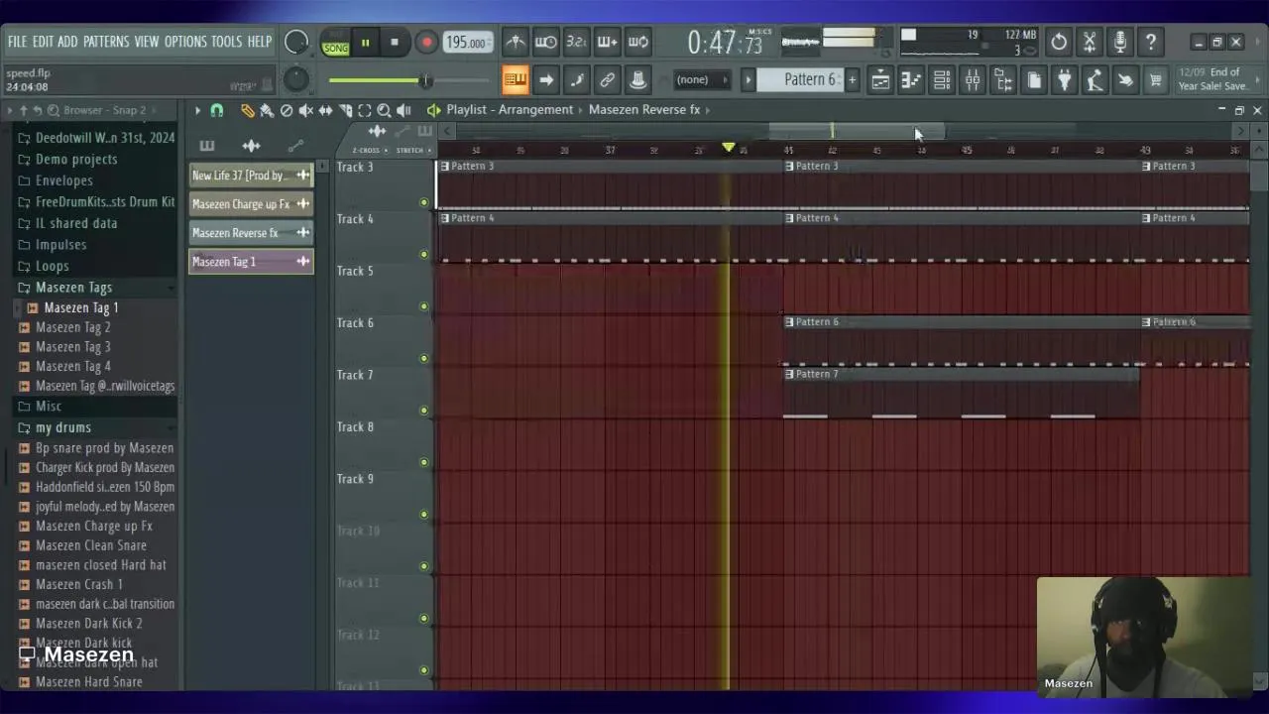Mute Track 5 with its green dot

[424, 306]
